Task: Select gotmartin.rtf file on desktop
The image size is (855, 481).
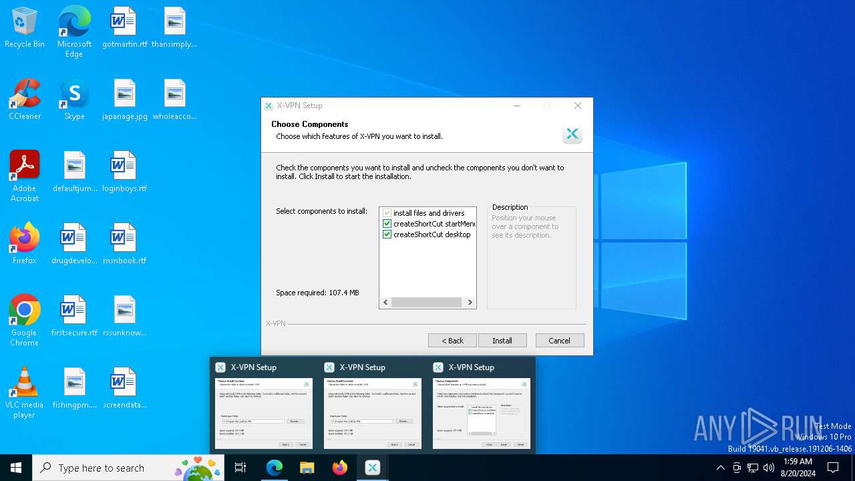Action: point(124,28)
